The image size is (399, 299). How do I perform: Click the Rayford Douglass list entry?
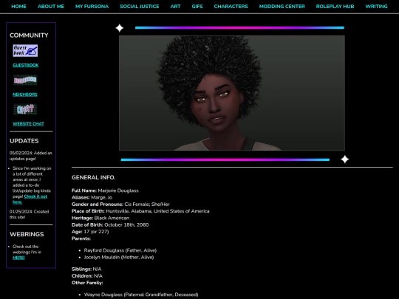point(120,250)
